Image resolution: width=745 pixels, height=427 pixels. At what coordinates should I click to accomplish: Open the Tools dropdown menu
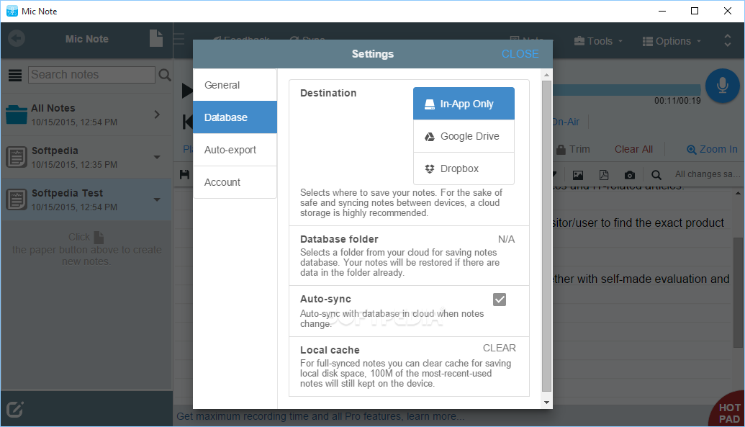pos(598,41)
